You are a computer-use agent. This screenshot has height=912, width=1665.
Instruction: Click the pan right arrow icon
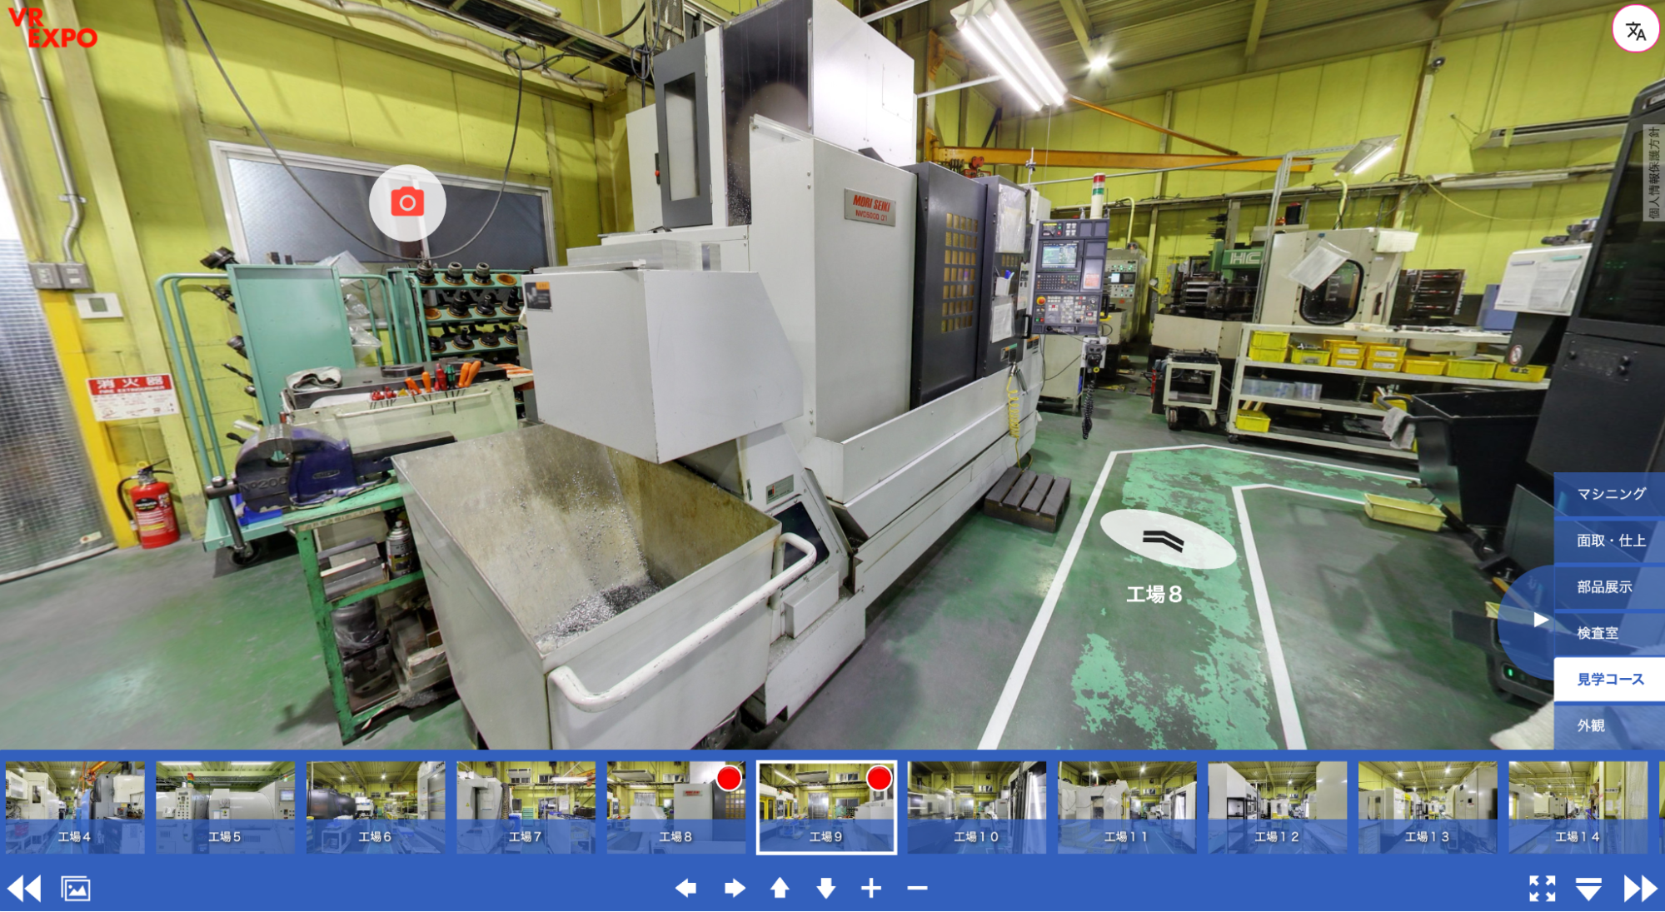click(x=734, y=888)
